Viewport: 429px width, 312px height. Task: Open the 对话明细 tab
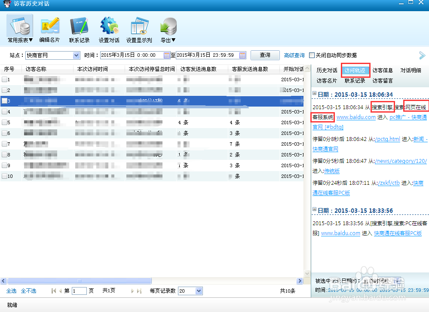(x=411, y=70)
